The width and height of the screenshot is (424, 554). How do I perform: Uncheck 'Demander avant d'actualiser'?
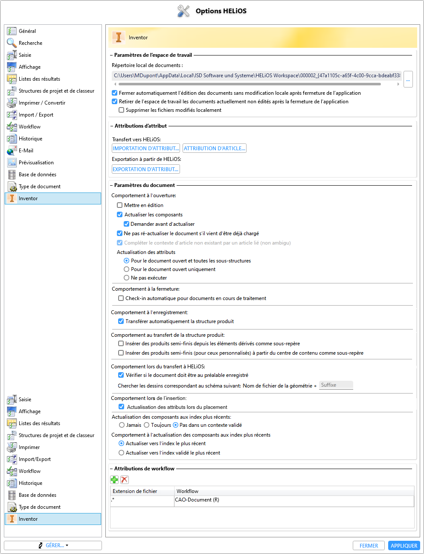tap(127, 224)
